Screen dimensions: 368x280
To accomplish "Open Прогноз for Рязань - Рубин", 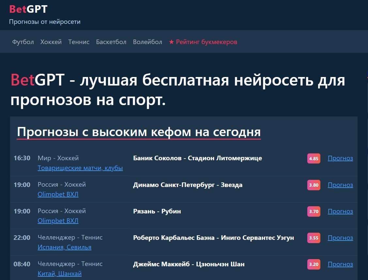I will tap(340, 211).
